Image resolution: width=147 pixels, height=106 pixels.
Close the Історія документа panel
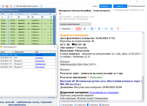[x=55, y=47]
